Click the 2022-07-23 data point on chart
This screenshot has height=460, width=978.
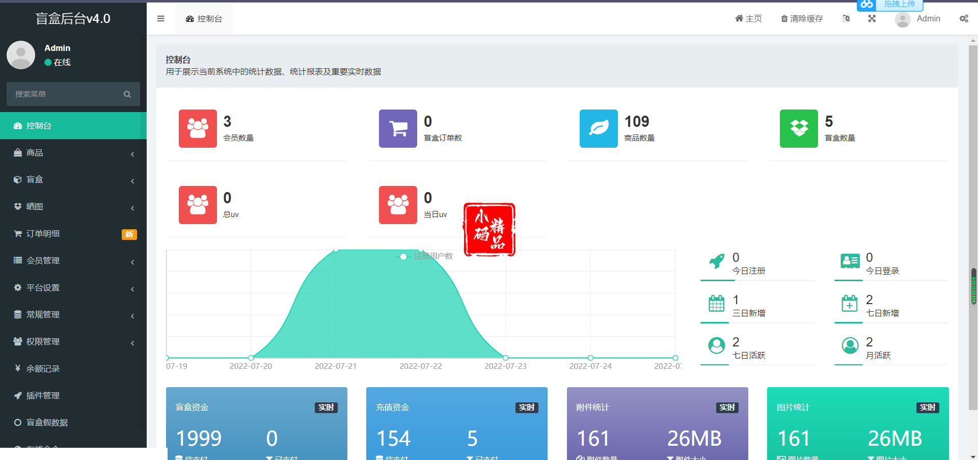(505, 358)
